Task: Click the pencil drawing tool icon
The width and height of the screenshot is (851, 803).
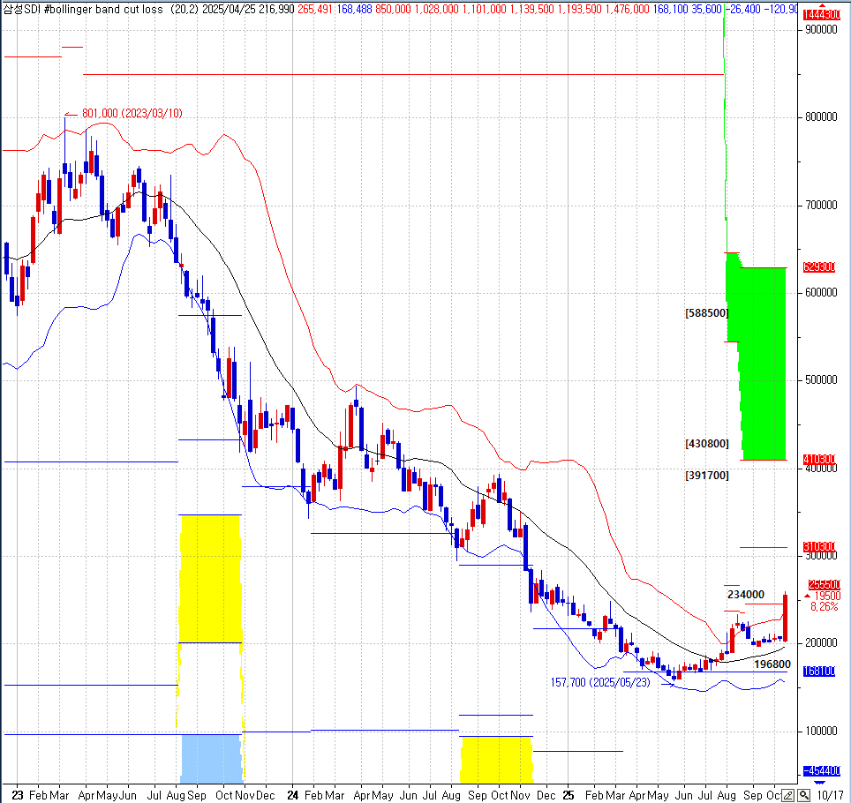Action: click(x=787, y=795)
